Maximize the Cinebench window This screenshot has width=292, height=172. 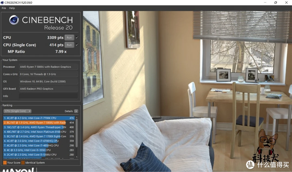coord(276,3)
